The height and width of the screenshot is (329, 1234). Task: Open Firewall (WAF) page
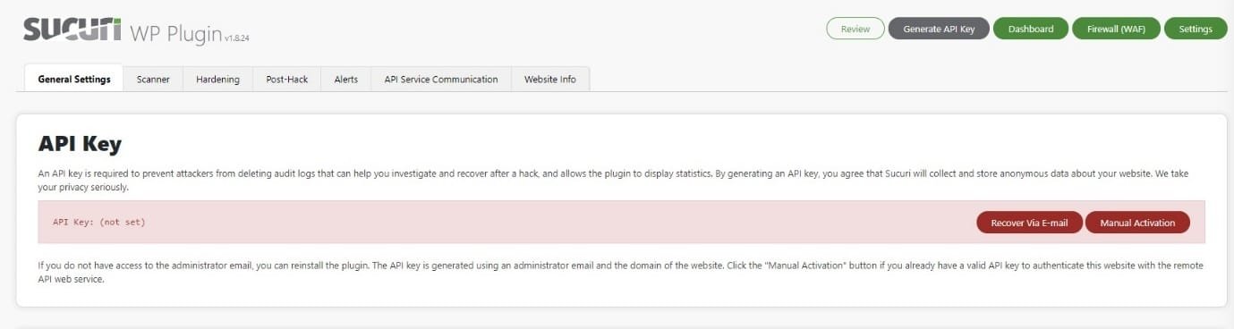pos(1116,29)
